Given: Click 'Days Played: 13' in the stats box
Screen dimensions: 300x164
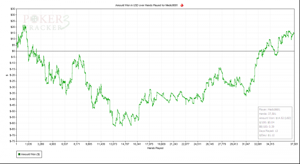Looking at the screenshot, I should pos(268,131).
